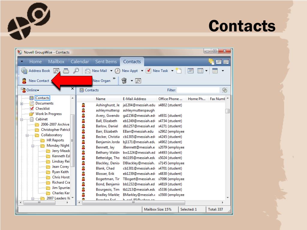Collapse the Cabinet tree node

[22, 119]
